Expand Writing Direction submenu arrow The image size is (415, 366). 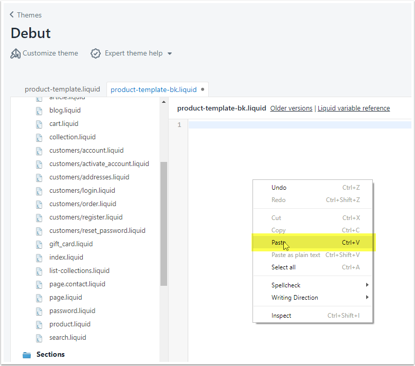pos(367,297)
